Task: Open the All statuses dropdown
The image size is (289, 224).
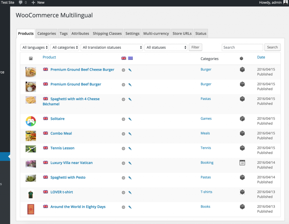Action: 166,47
